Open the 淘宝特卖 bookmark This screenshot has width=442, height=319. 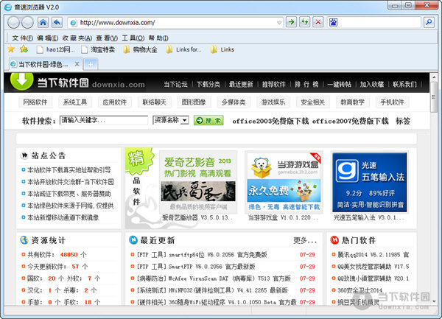[x=98, y=49]
